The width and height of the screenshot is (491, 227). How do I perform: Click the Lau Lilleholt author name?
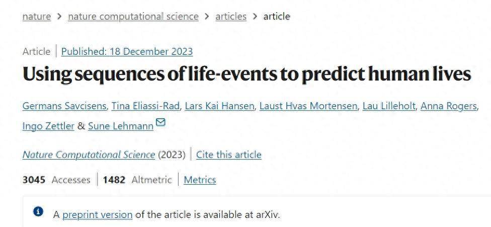click(388, 106)
